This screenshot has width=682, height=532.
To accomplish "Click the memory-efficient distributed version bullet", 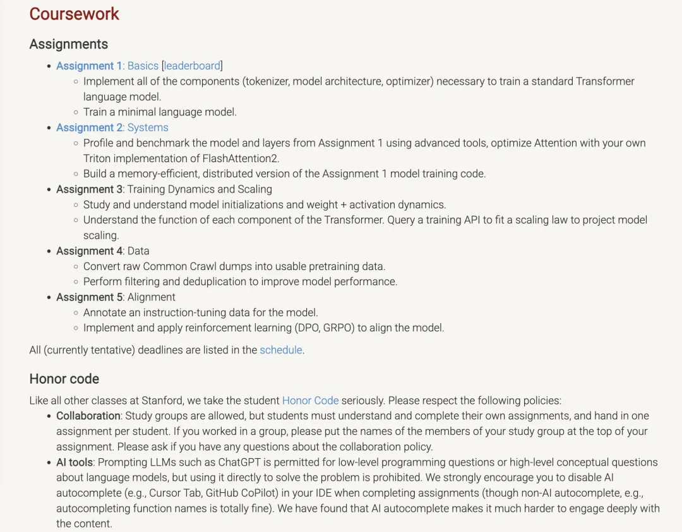I will [x=284, y=174].
